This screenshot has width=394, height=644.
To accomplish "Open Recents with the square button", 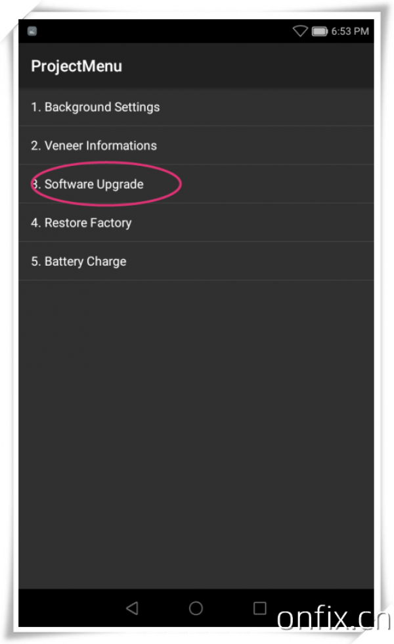I will point(260,608).
